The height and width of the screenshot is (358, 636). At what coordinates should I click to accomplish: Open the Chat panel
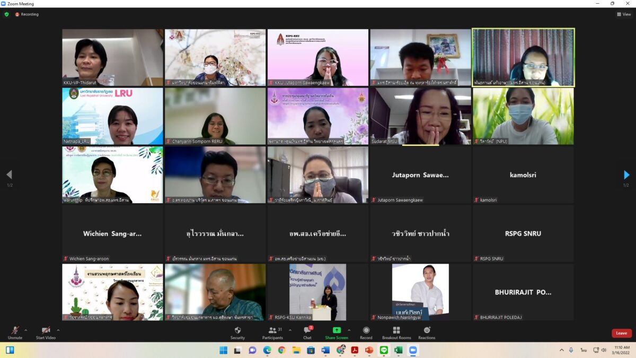(x=307, y=333)
